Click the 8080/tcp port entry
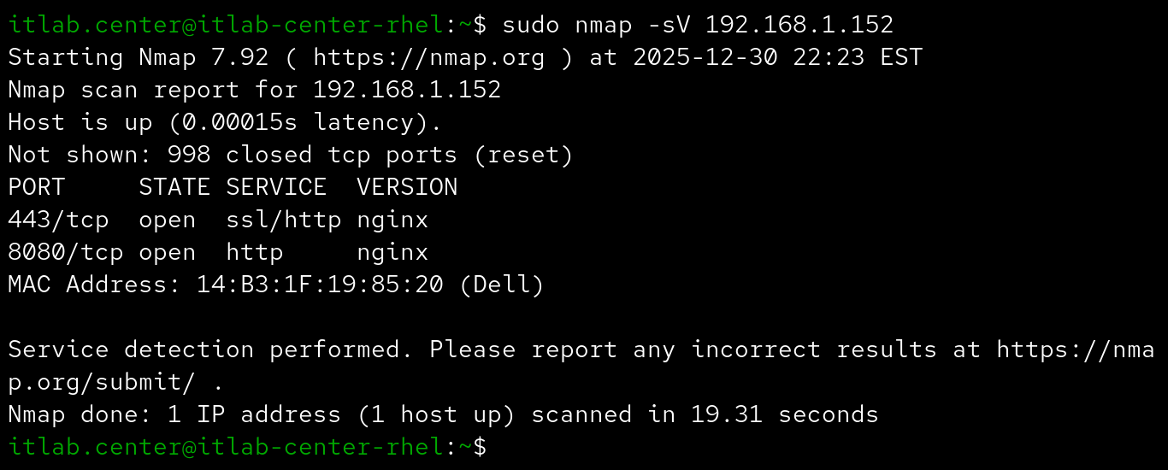The height and width of the screenshot is (470, 1168). pos(65,252)
